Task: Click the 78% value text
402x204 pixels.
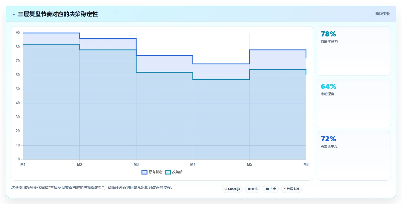Action: (328, 34)
